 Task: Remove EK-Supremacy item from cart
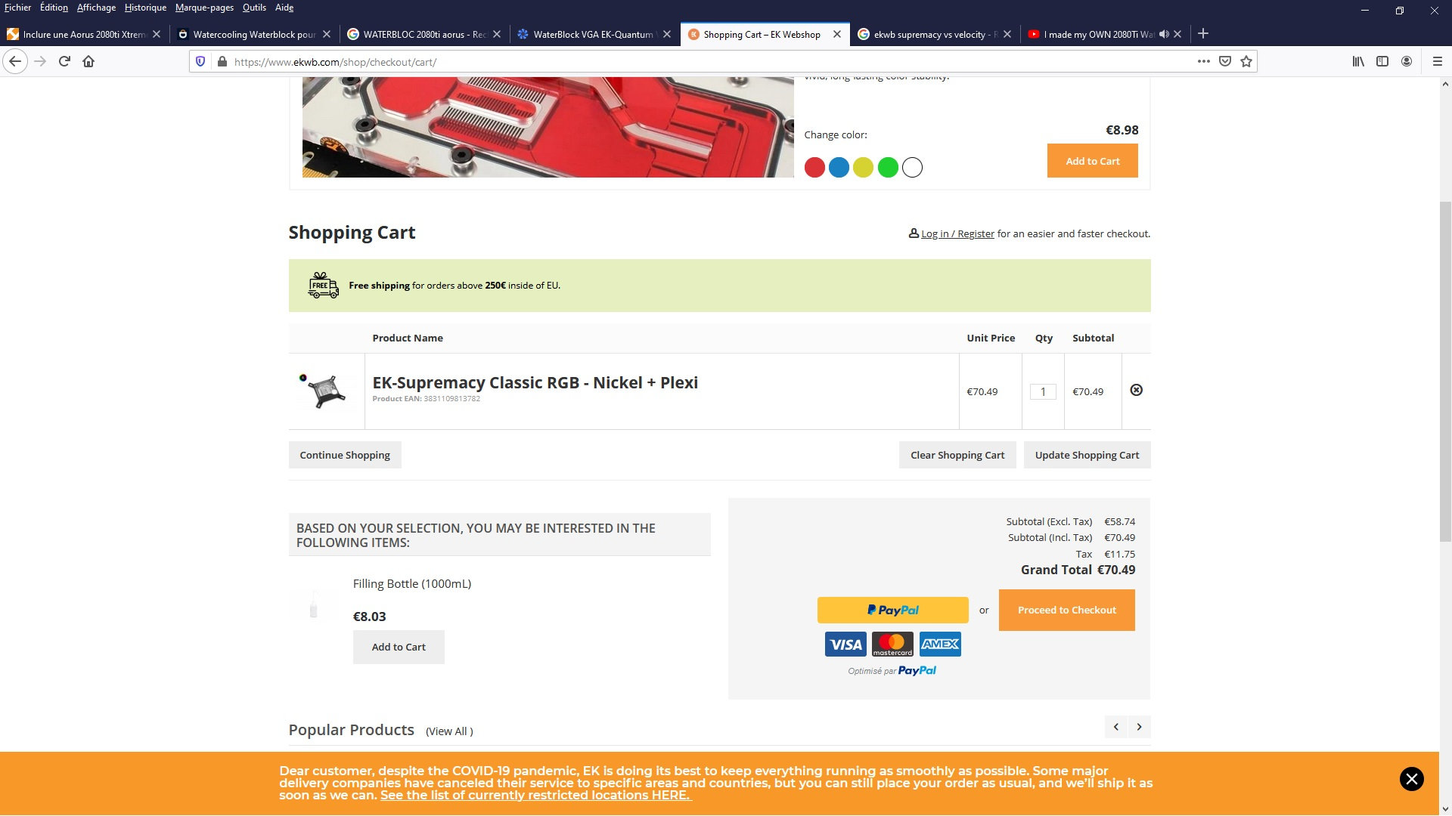1136,390
